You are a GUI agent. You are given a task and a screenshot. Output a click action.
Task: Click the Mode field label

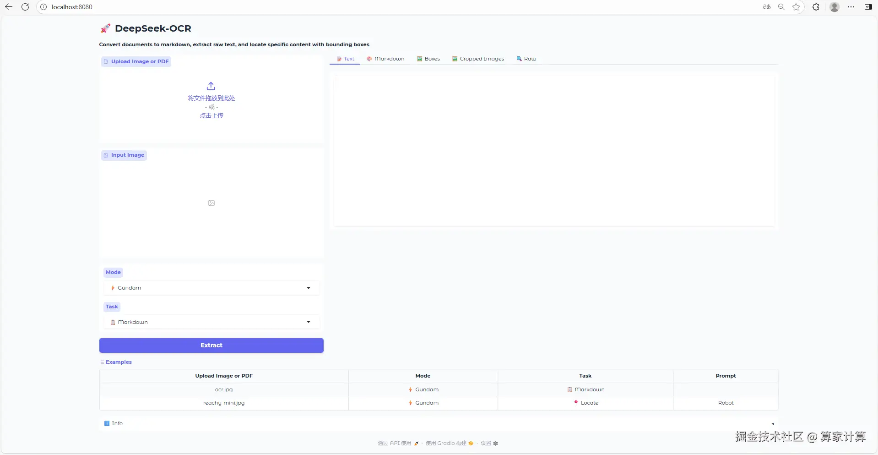click(x=113, y=272)
